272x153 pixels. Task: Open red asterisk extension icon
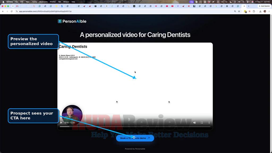250,11
